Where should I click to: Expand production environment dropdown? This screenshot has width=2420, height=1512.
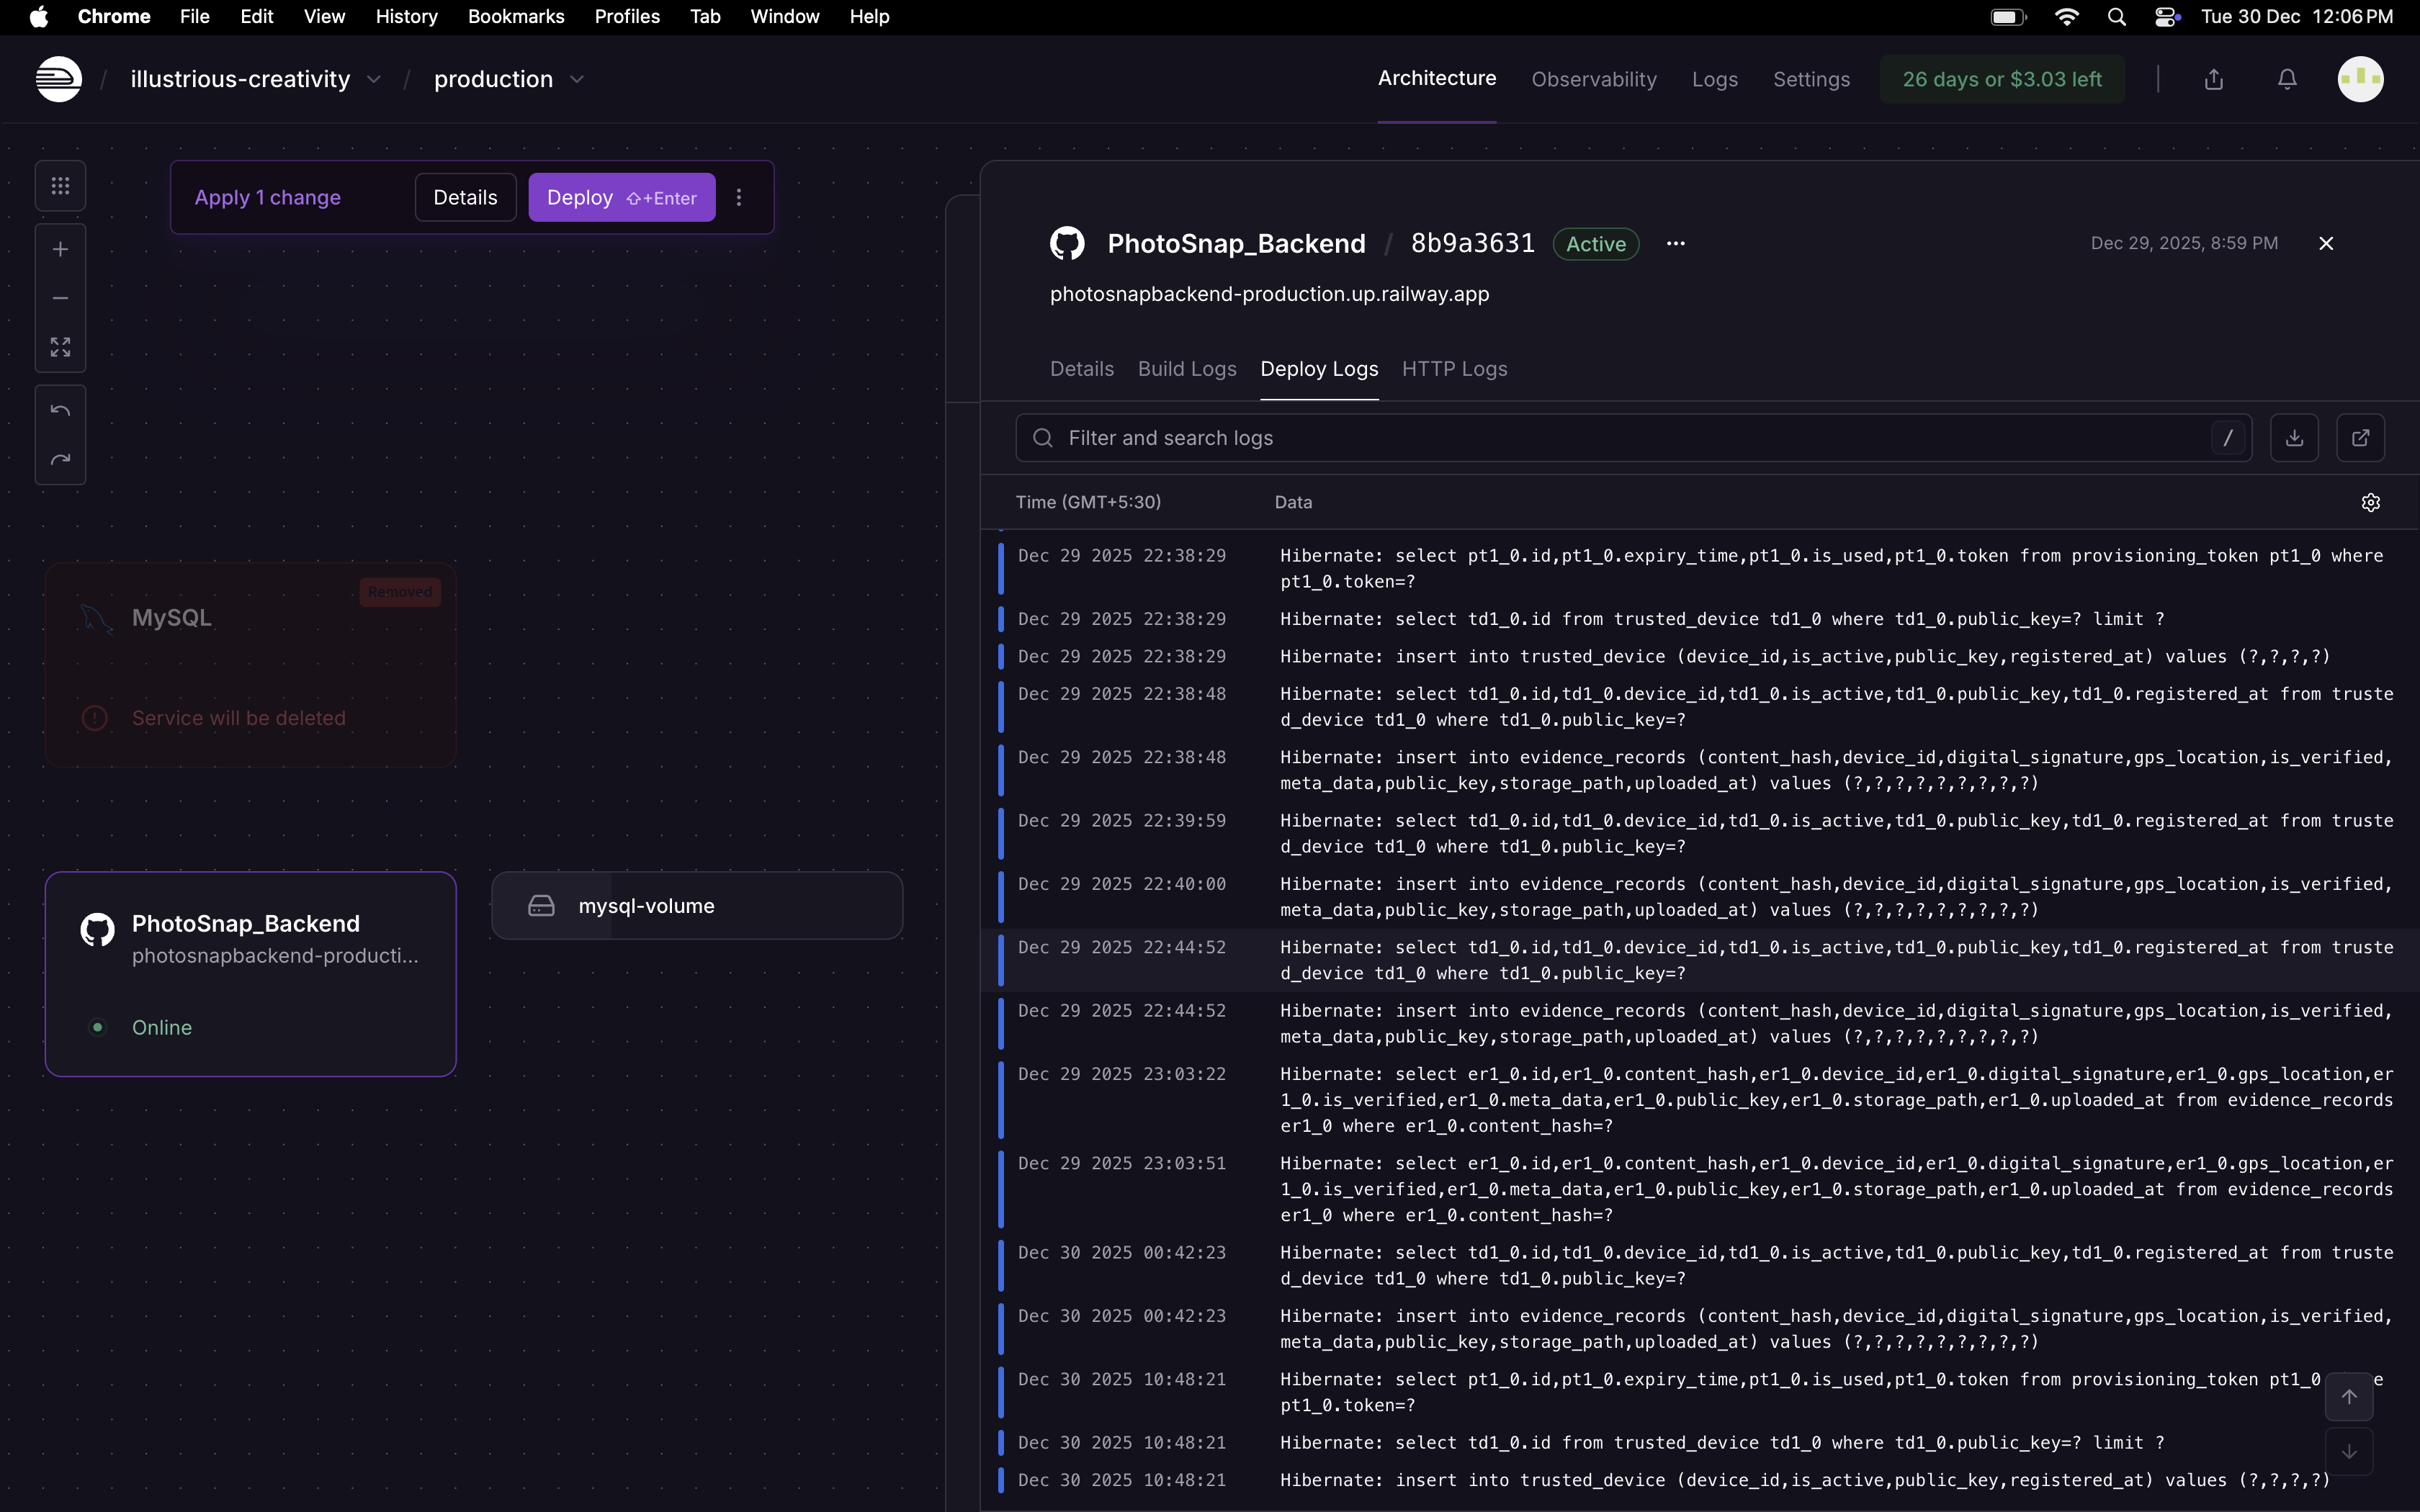tap(577, 79)
